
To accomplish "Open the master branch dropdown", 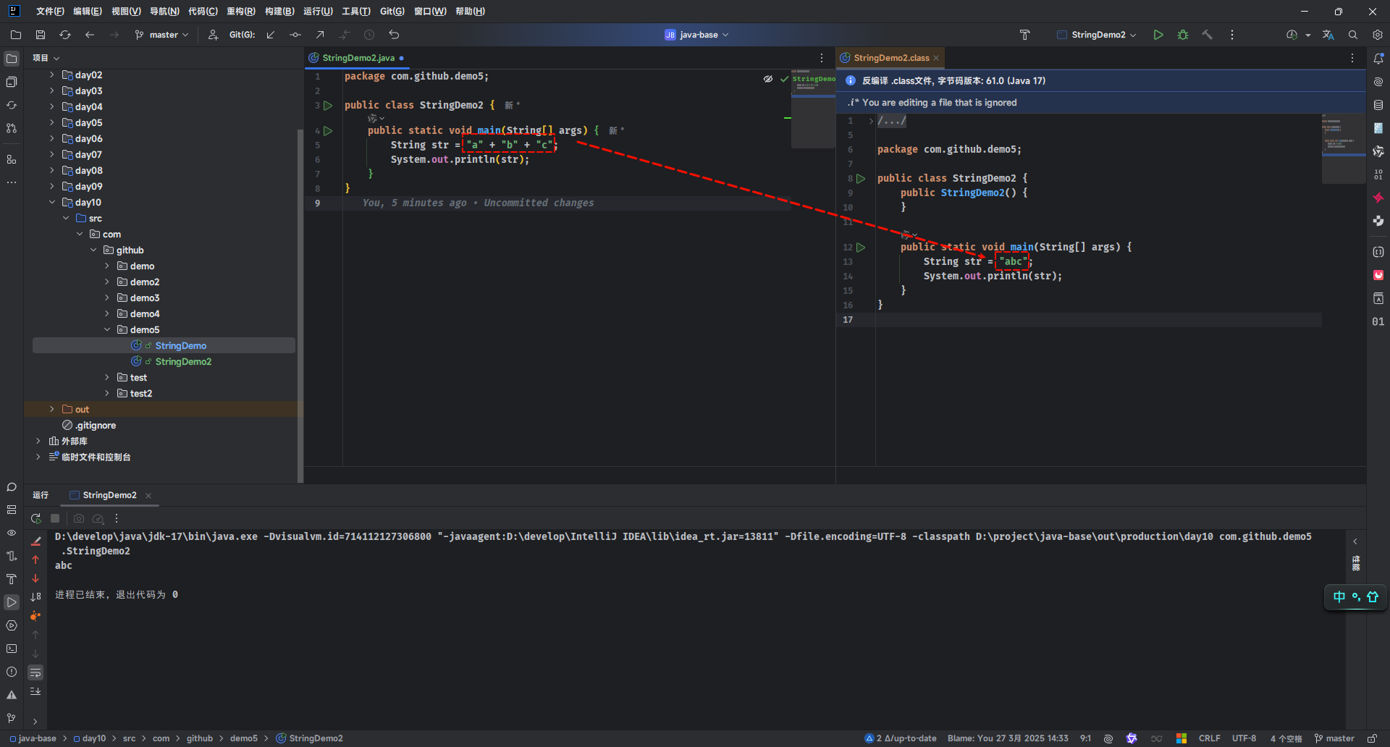I will (x=162, y=35).
